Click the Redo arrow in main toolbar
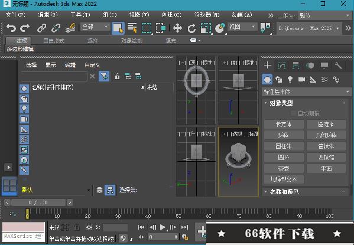354x245 pixels. click(x=25, y=28)
